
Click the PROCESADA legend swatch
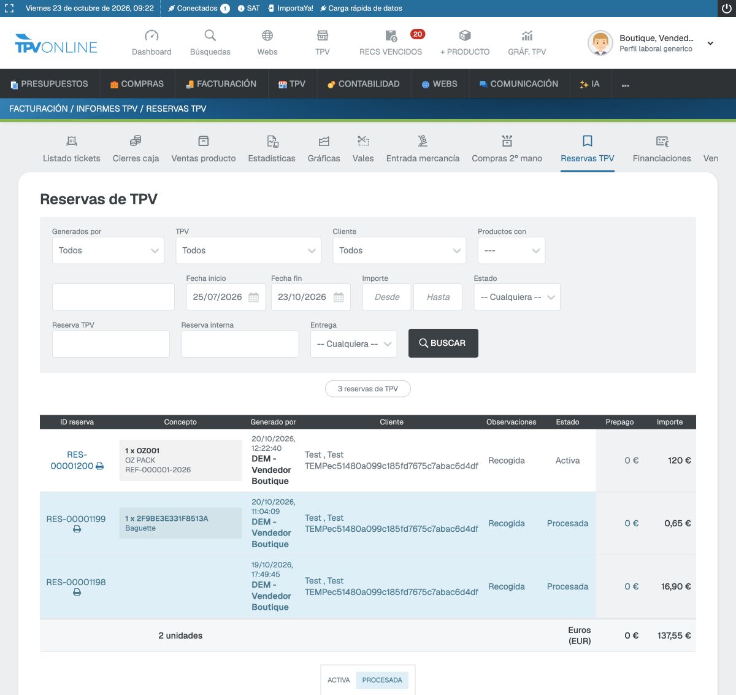pos(382,680)
